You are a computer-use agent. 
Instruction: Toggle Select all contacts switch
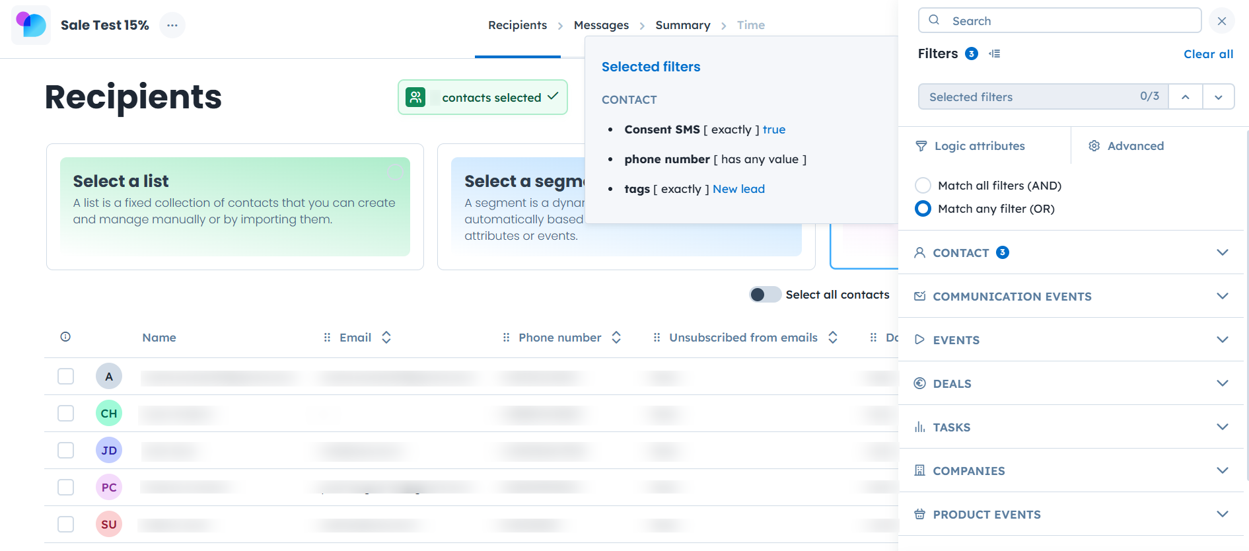pyautogui.click(x=766, y=295)
